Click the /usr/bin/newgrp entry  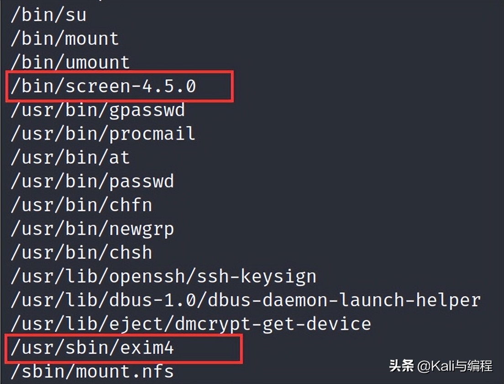click(92, 229)
